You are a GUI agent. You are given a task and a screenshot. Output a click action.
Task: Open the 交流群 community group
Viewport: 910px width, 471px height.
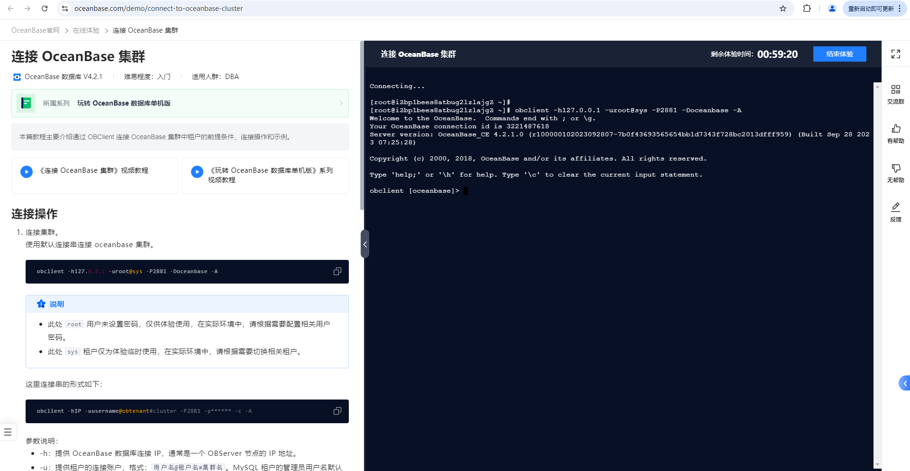pyautogui.click(x=896, y=95)
